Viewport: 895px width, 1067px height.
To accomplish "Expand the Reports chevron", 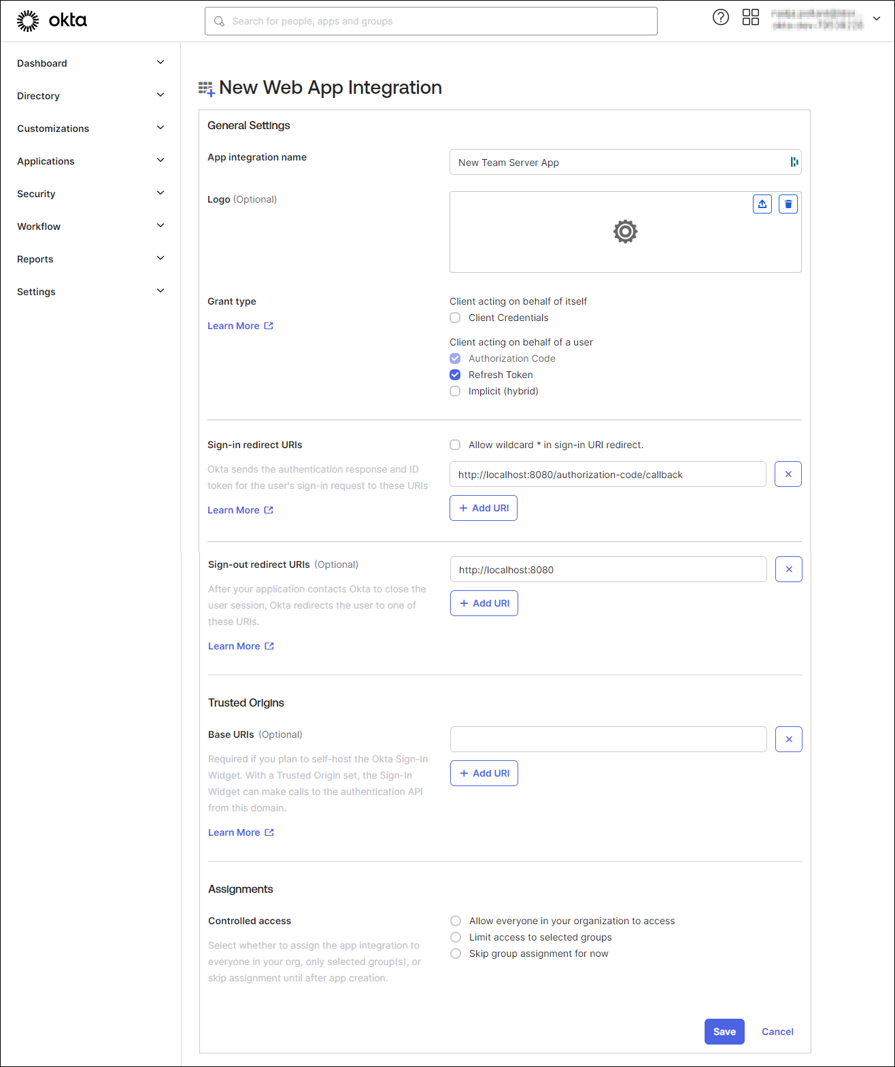I will tap(161, 258).
